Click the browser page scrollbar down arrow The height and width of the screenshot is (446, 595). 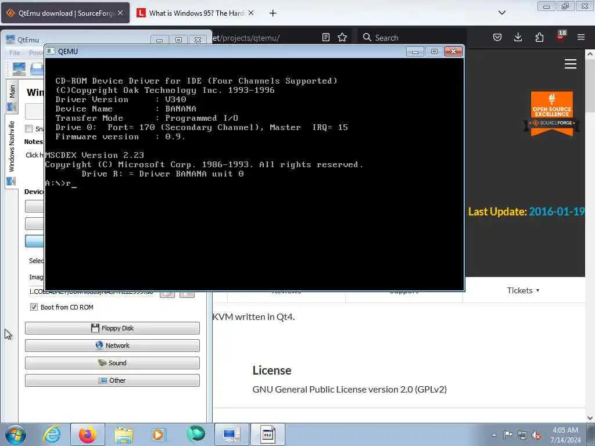pos(590,418)
